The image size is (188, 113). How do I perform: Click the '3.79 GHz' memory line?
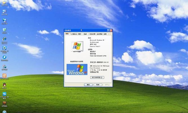(x=98, y=70)
